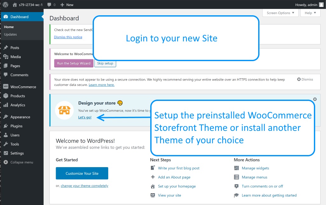Click the menu list icon beside Manage menus

pos(237,177)
